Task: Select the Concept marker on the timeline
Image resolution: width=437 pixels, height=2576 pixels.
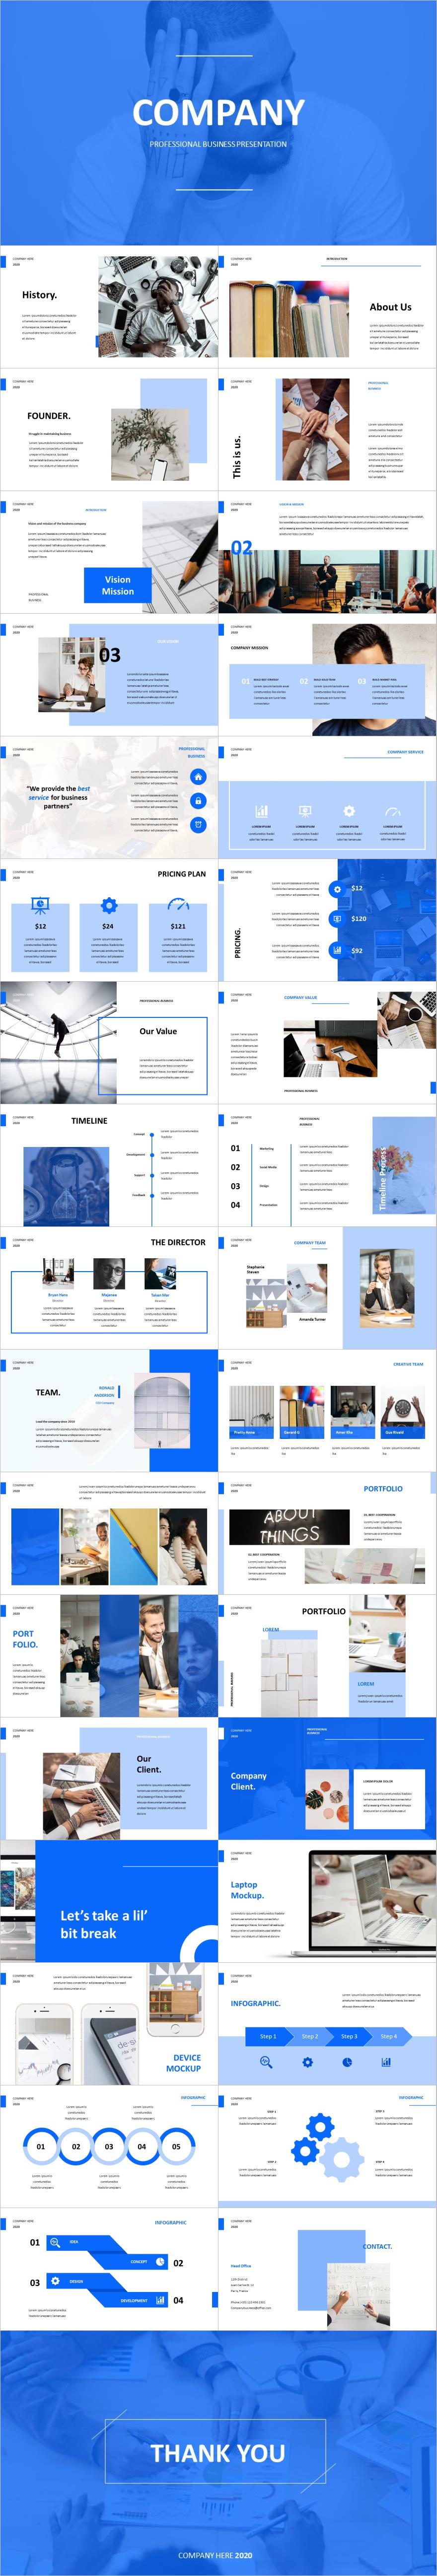Action: click(151, 1134)
